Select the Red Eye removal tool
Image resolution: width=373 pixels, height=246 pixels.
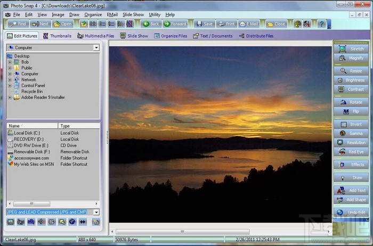(351, 152)
